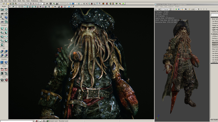Adjust the far view plane slider
Image resolution: width=218 pixels, height=122 pixels.
[63, 4]
